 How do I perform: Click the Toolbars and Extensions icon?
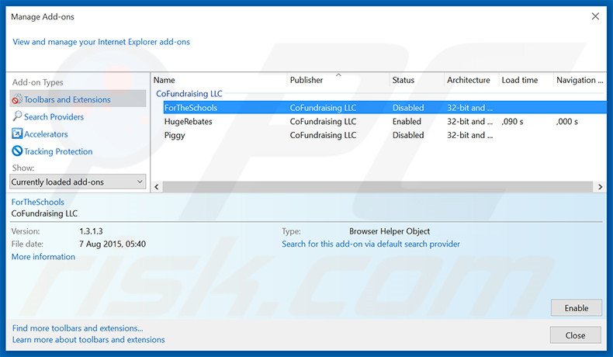17,99
